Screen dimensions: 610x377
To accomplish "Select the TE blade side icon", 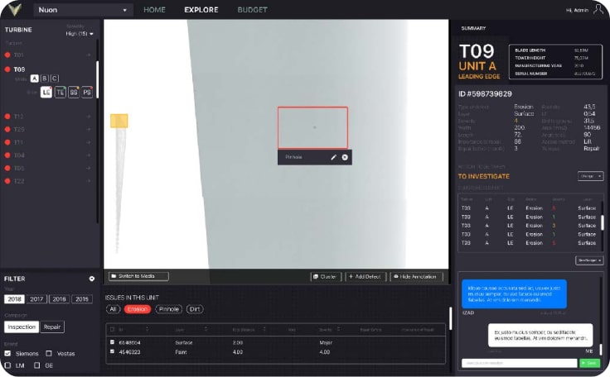I will [60, 93].
